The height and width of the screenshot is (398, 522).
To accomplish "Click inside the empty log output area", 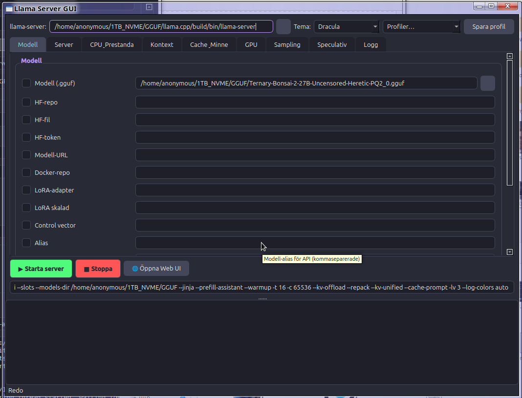I will tap(262, 342).
